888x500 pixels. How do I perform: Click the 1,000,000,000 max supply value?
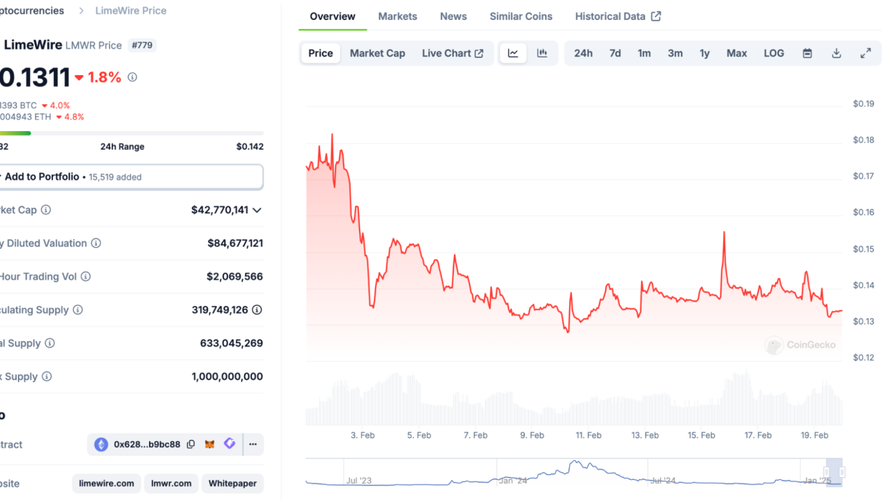point(227,376)
